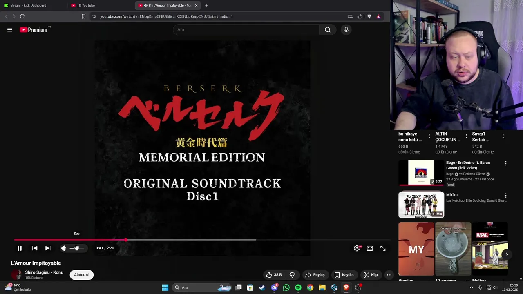Enter fullscreen mode in the player
This screenshot has width=523, height=294.
pos(383,248)
